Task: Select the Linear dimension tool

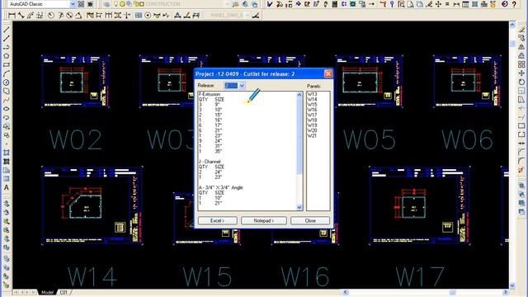Action: click(12, 15)
